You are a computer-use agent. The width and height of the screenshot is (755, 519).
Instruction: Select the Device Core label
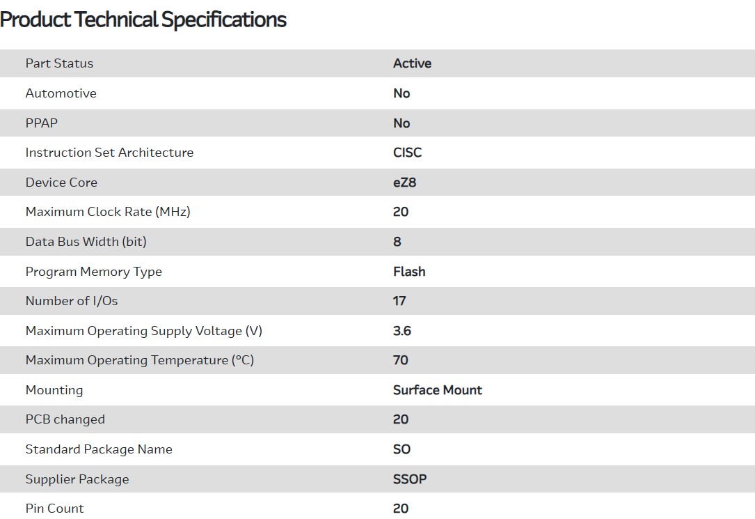(61, 183)
